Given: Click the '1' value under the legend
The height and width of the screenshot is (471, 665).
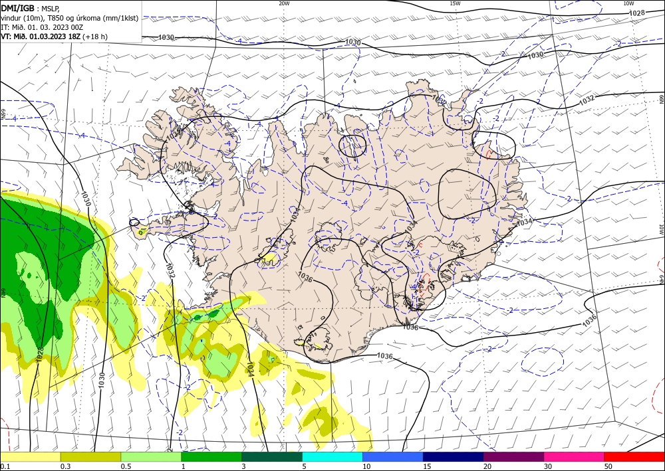Looking at the screenshot, I should click(184, 466).
